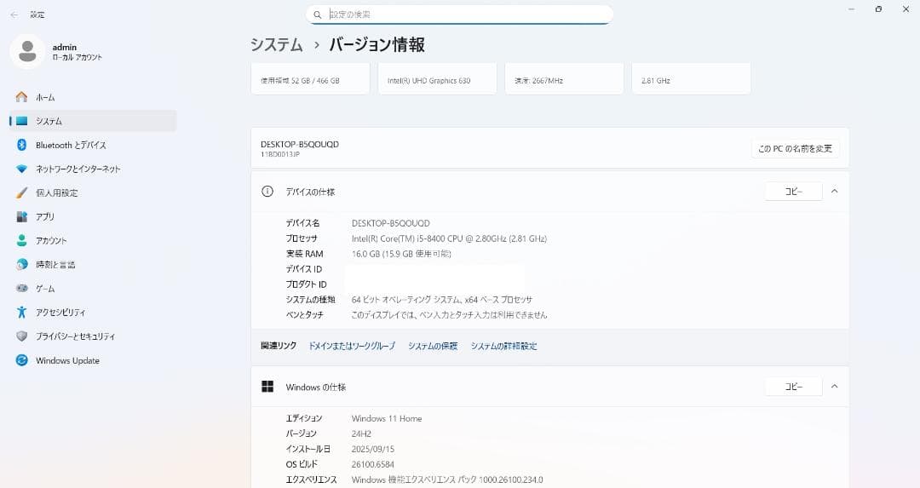Click the 16.0 GB RAM value text

pos(401,254)
